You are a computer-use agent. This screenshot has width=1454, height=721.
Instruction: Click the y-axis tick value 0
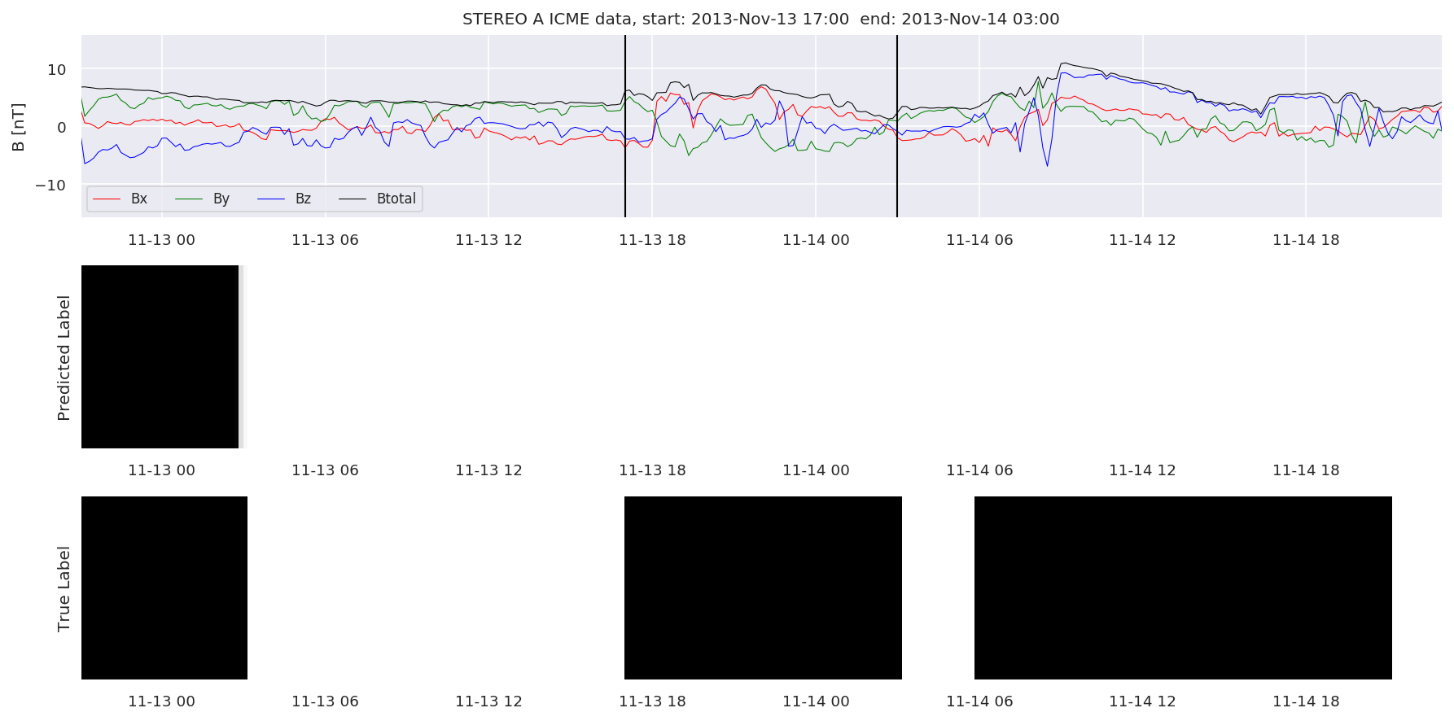(62, 128)
